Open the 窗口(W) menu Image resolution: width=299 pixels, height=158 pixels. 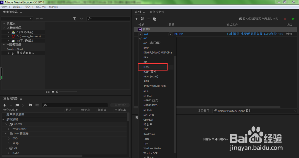click(41, 7)
